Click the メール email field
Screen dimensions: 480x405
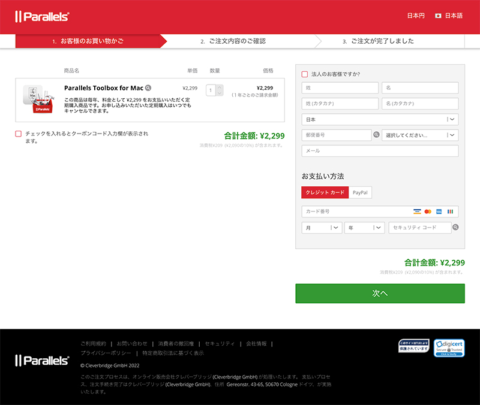(380, 151)
